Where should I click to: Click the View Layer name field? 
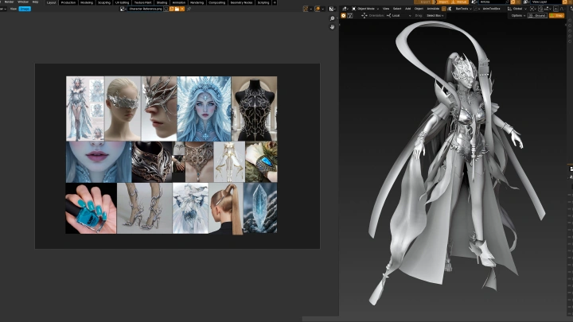tap(546, 2)
